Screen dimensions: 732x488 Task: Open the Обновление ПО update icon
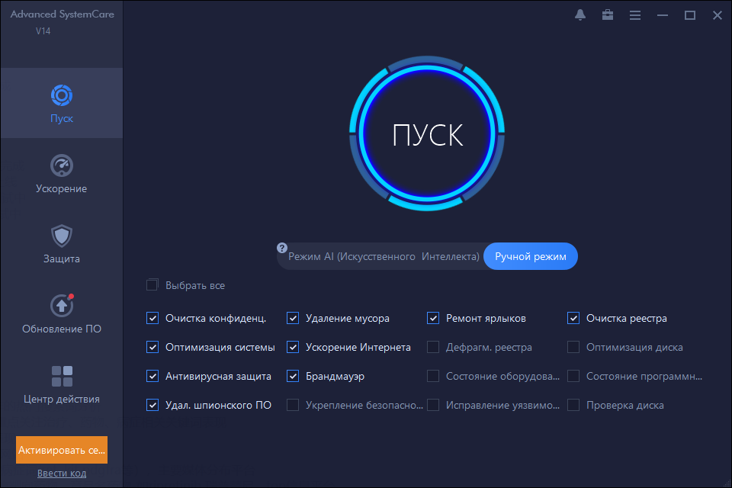click(62, 306)
